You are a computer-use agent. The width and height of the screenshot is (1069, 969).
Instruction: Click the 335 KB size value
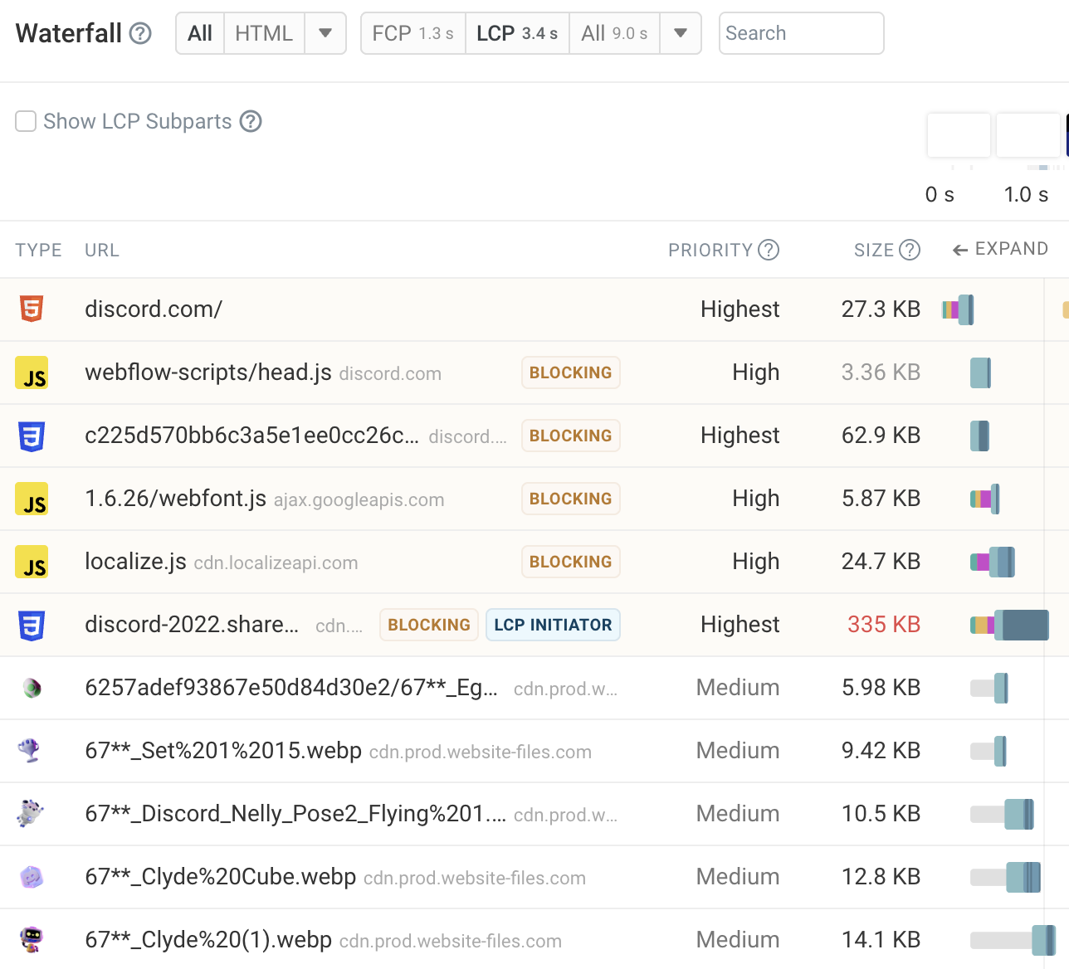point(884,625)
